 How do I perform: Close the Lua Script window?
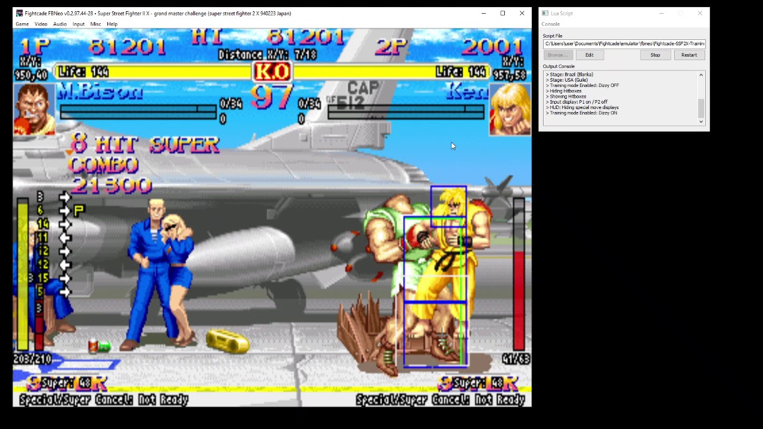click(700, 13)
